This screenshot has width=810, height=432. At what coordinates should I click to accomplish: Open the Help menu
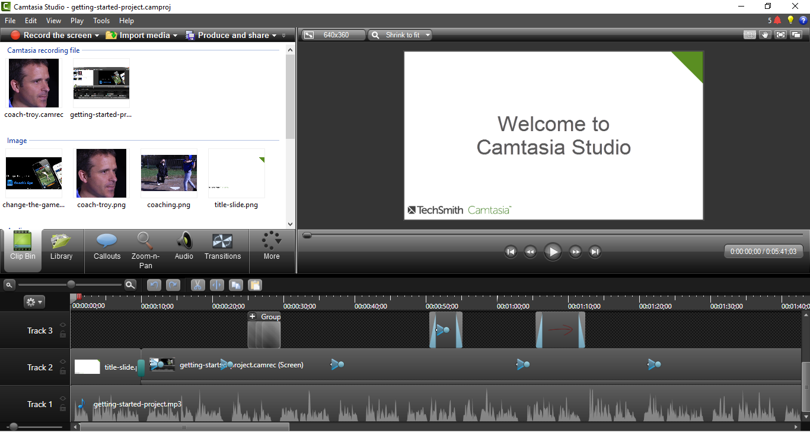pos(126,20)
